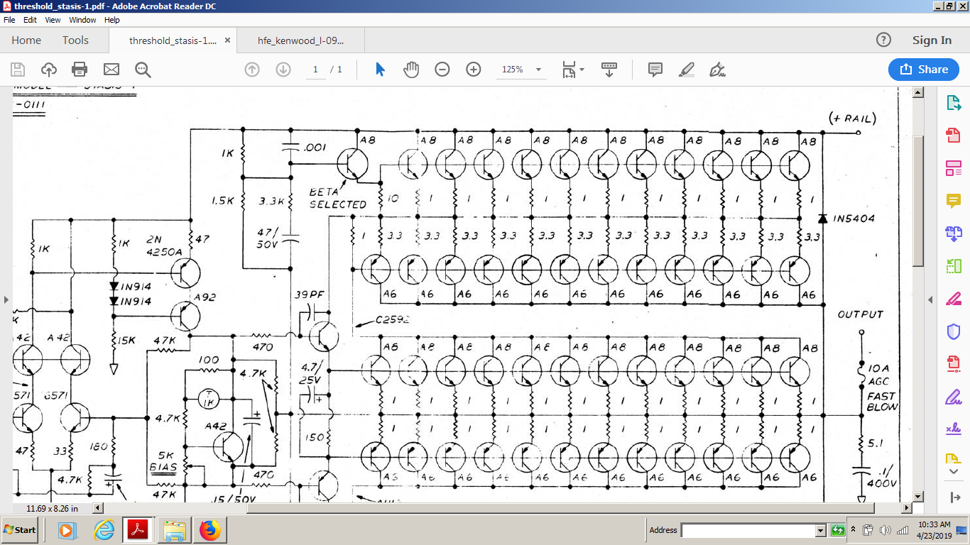
Task: Expand the left navigation pane arrow
Action: tap(6, 300)
